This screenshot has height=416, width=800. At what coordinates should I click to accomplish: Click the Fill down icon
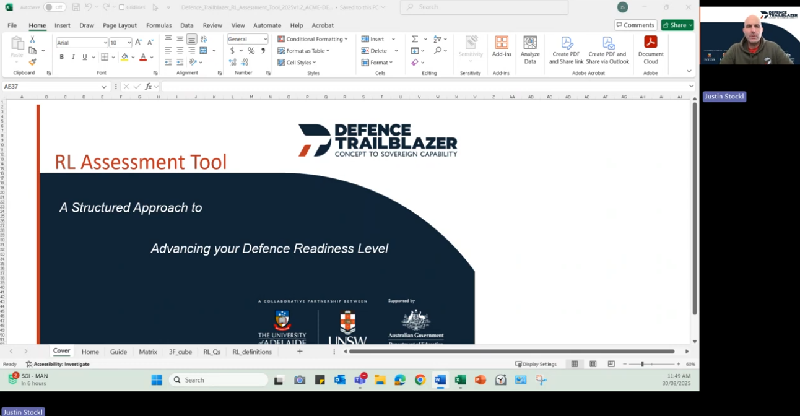pyautogui.click(x=415, y=51)
